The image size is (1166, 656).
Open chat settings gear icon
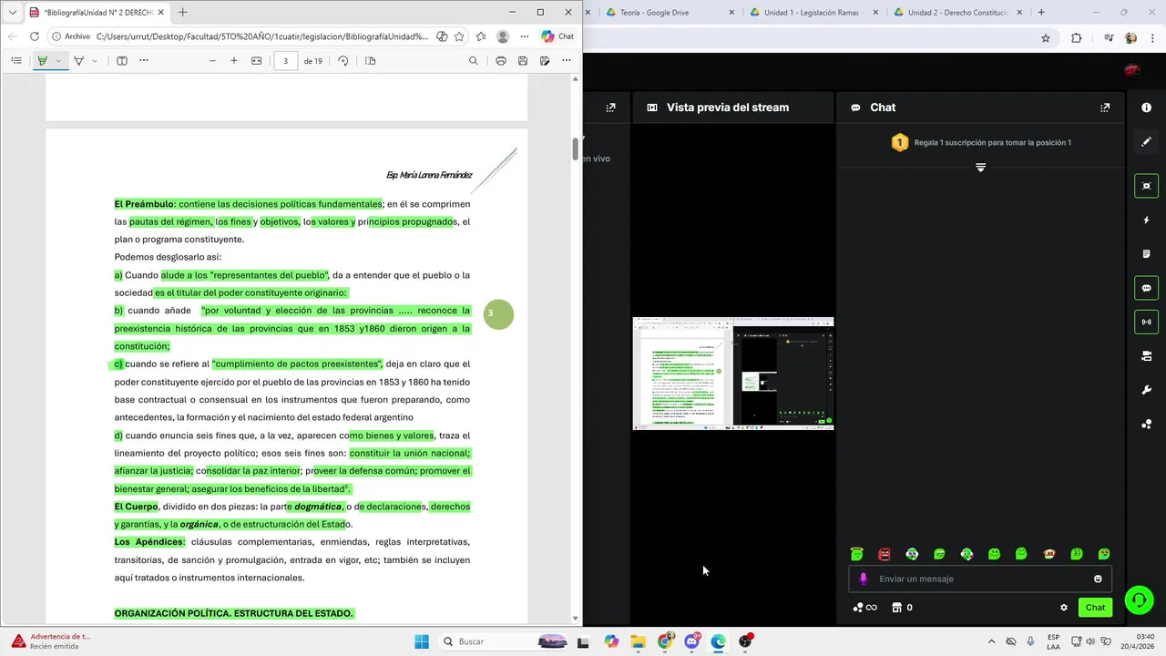point(1064,608)
